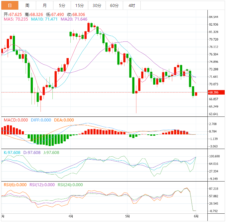Switch to the 周 weekly tab

pyautogui.click(x=27, y=6)
